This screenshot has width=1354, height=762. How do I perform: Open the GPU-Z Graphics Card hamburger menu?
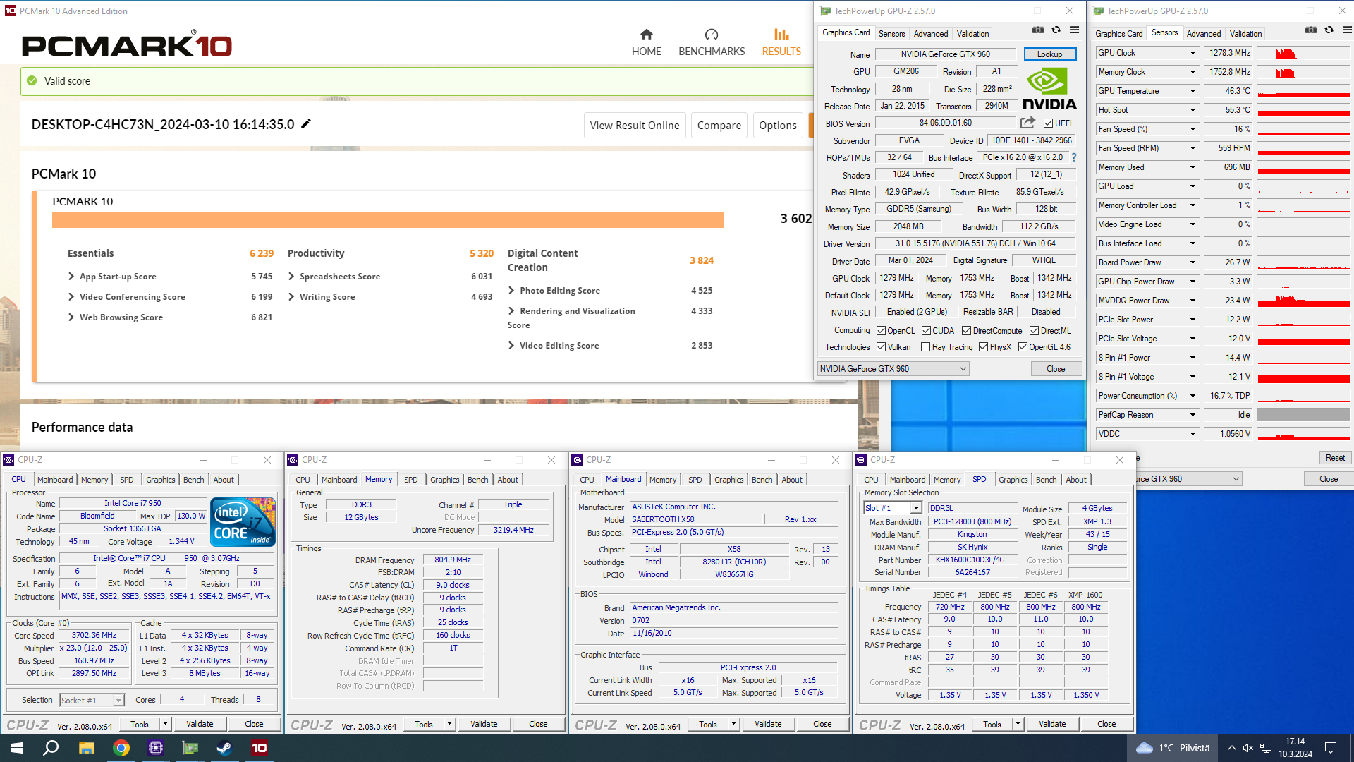(1074, 30)
